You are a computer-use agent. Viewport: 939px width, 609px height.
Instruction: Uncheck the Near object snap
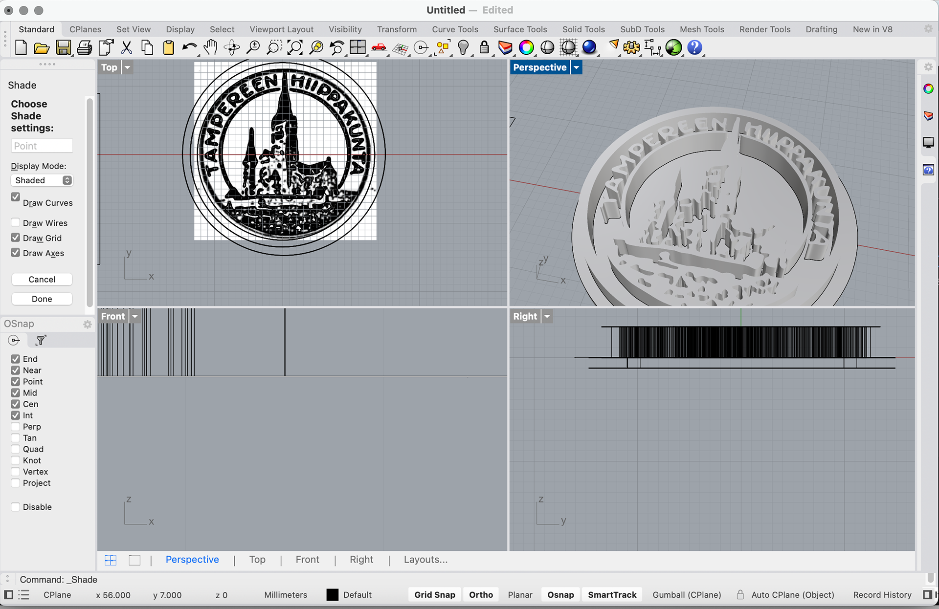tap(16, 370)
